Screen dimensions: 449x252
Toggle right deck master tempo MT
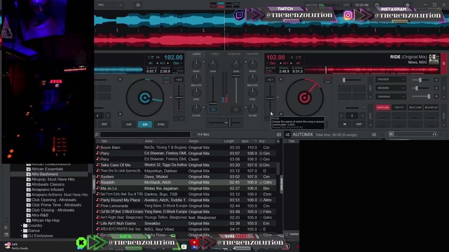point(298,63)
